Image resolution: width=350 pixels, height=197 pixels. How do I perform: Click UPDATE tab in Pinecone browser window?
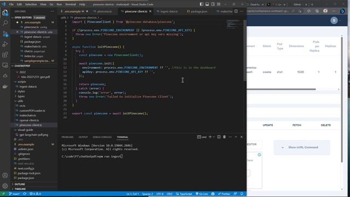point(267,125)
